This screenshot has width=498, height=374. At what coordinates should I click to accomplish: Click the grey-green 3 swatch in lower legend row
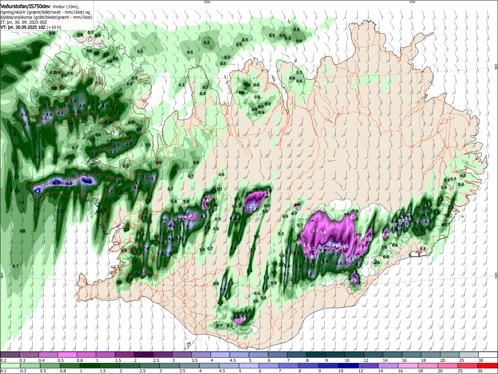(169, 365)
